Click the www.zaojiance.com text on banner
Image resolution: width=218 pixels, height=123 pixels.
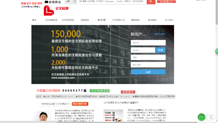click(63, 78)
